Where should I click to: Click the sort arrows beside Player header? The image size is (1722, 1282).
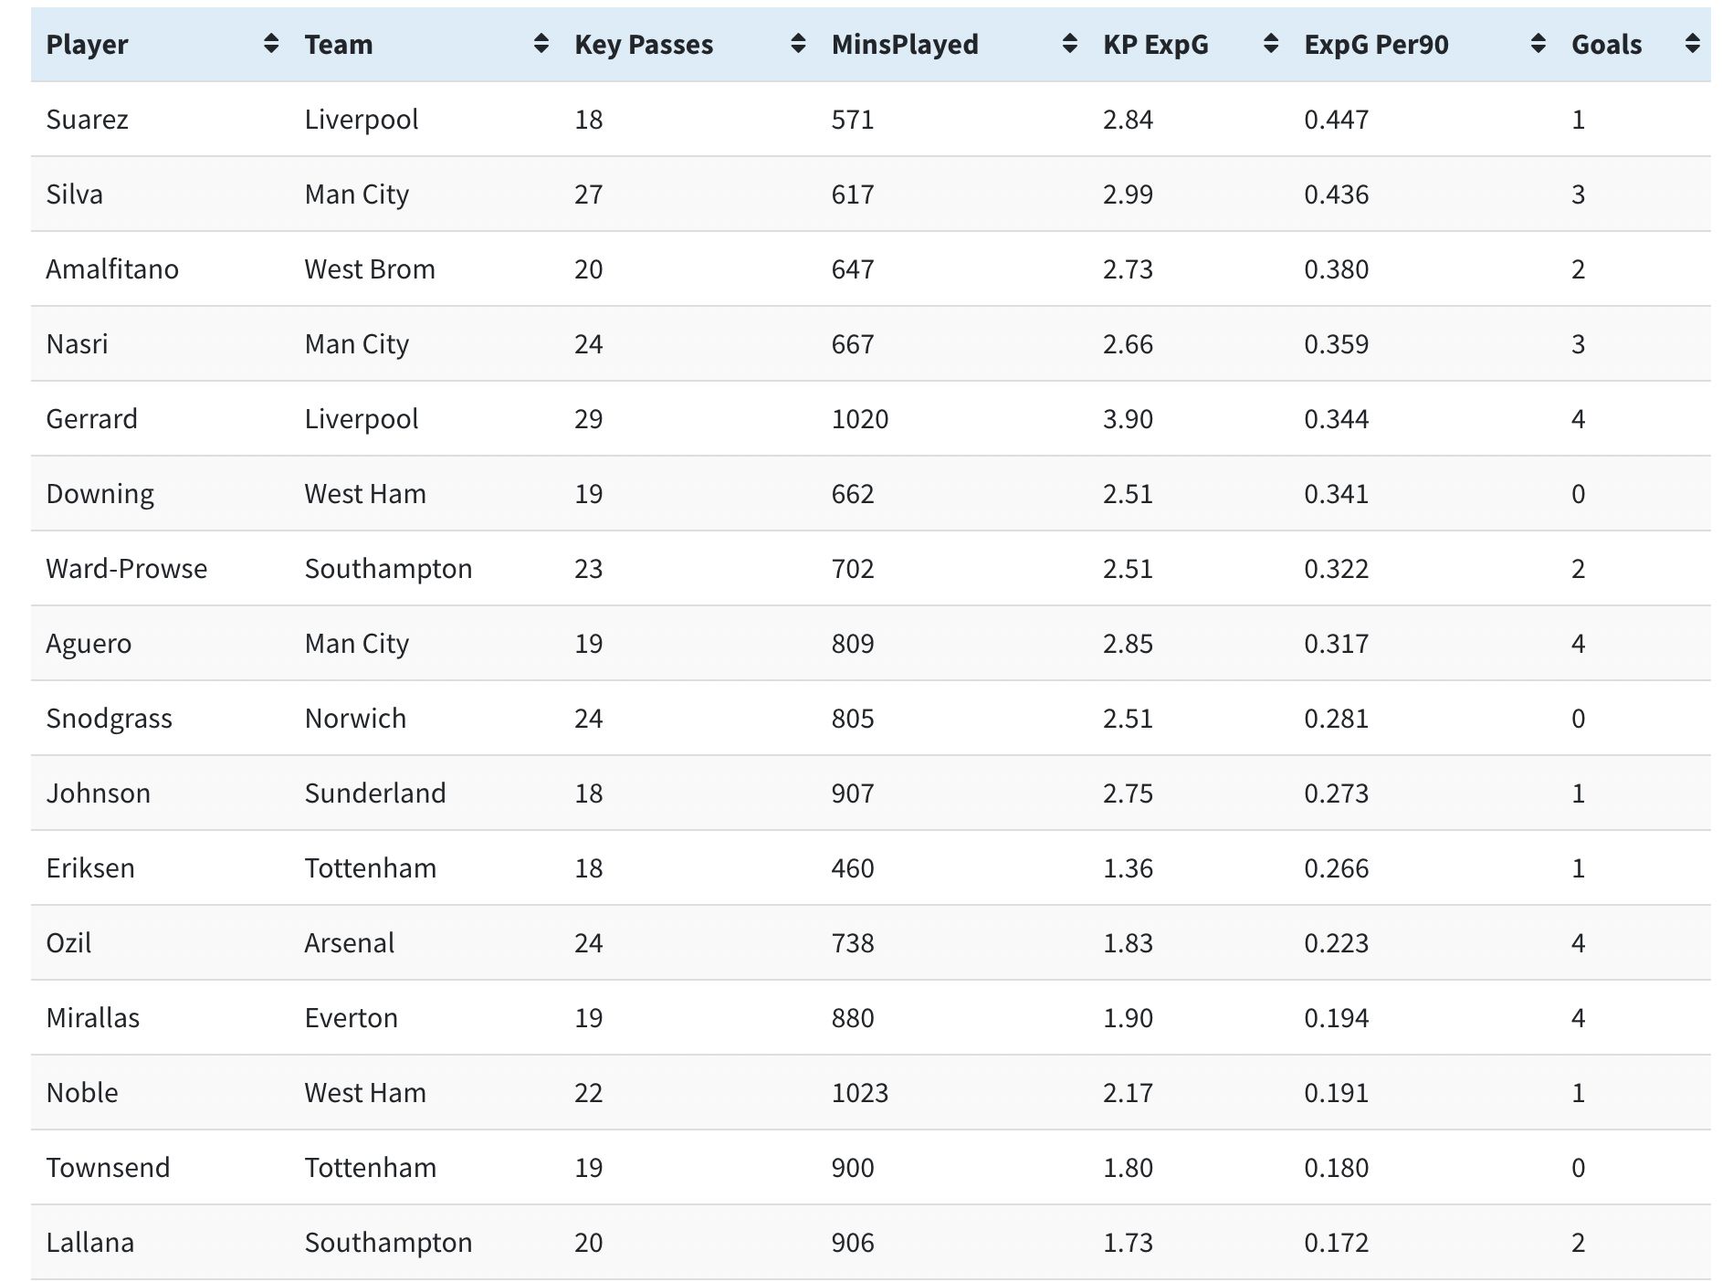click(x=270, y=44)
